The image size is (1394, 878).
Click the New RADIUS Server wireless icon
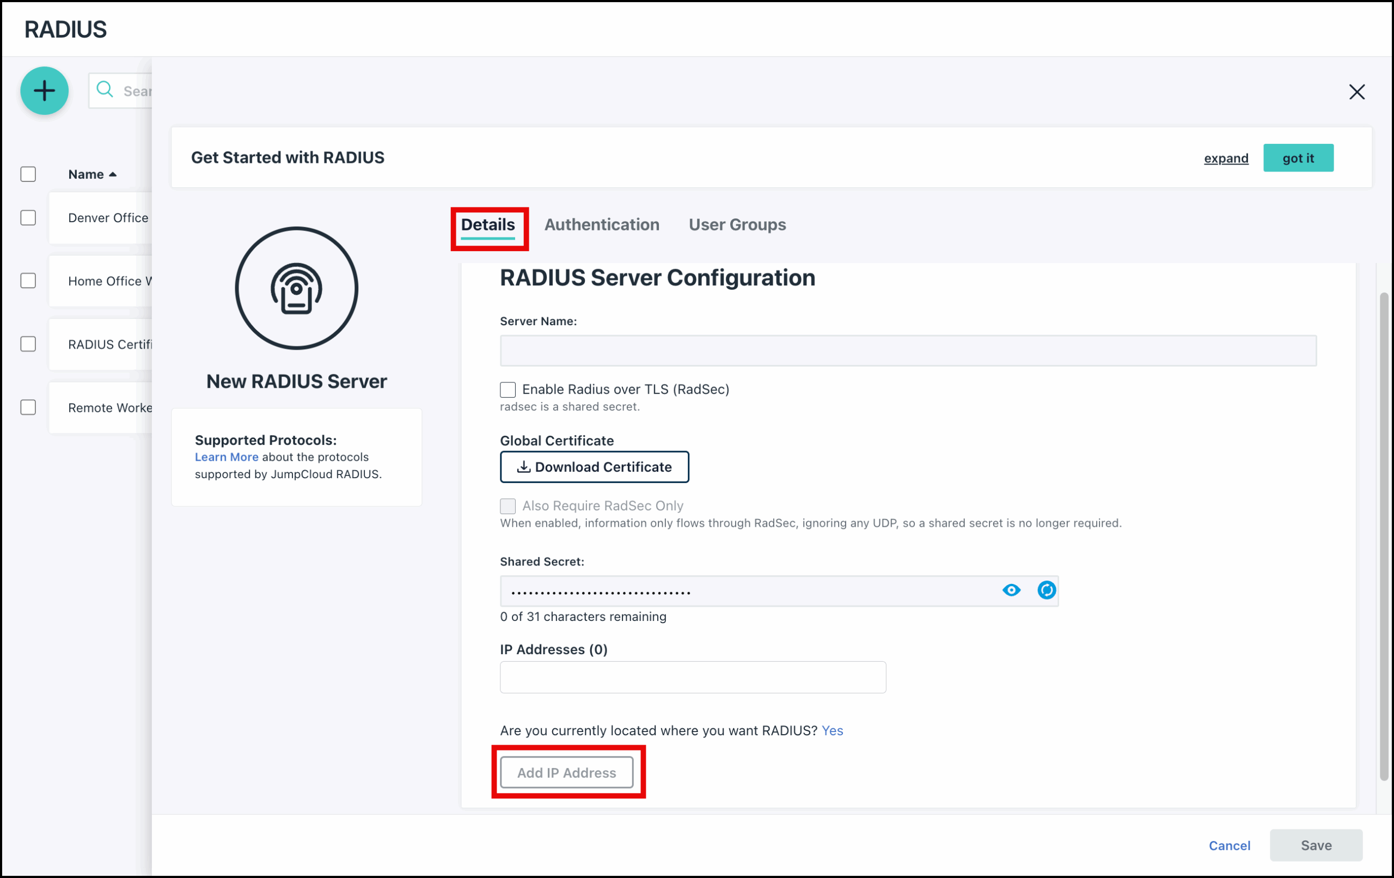coord(296,288)
